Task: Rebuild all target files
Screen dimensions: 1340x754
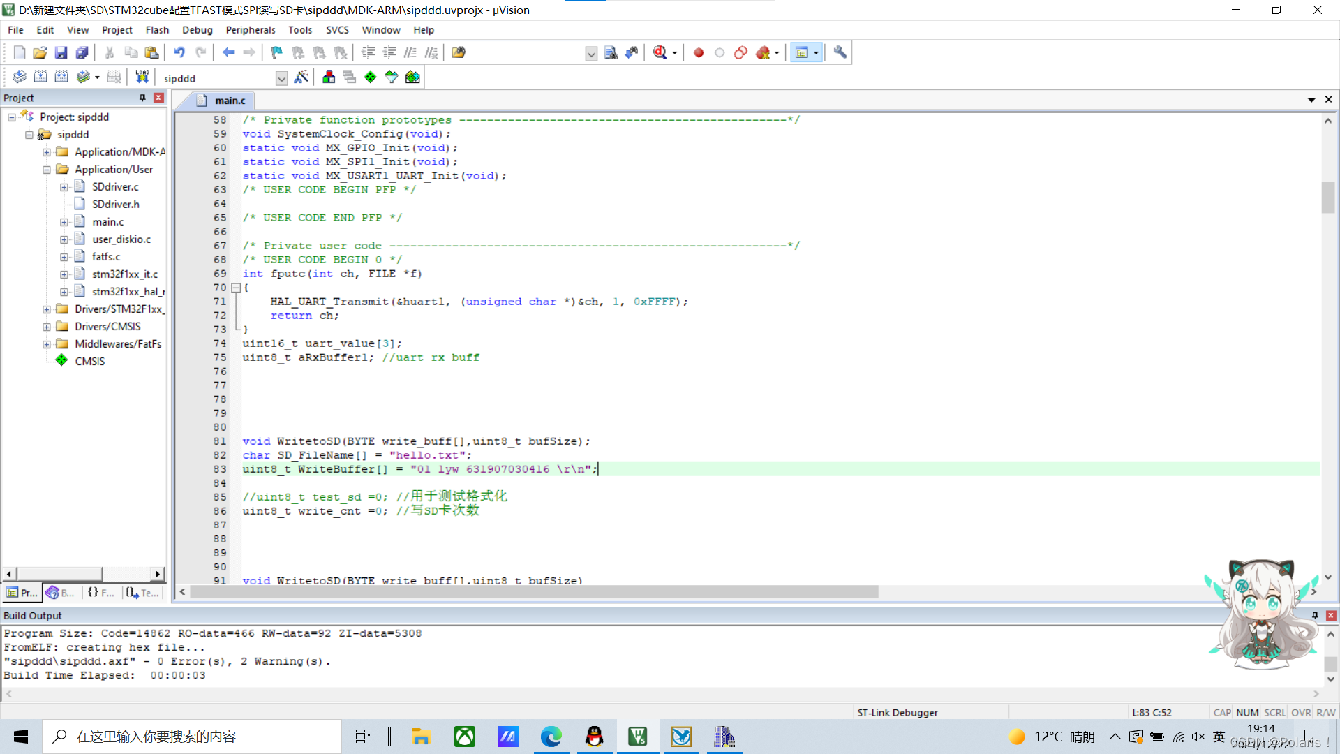Action: click(x=61, y=77)
